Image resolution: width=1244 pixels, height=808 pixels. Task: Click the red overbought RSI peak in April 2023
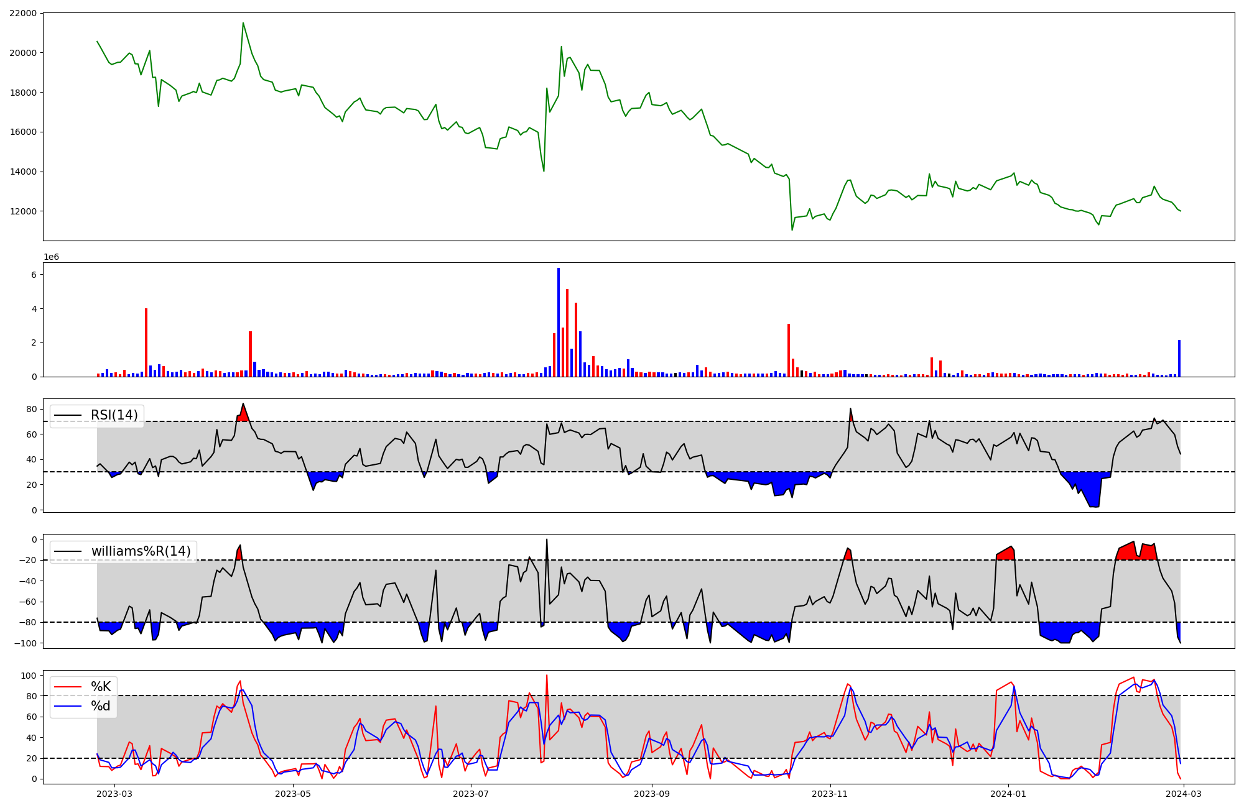point(243,415)
